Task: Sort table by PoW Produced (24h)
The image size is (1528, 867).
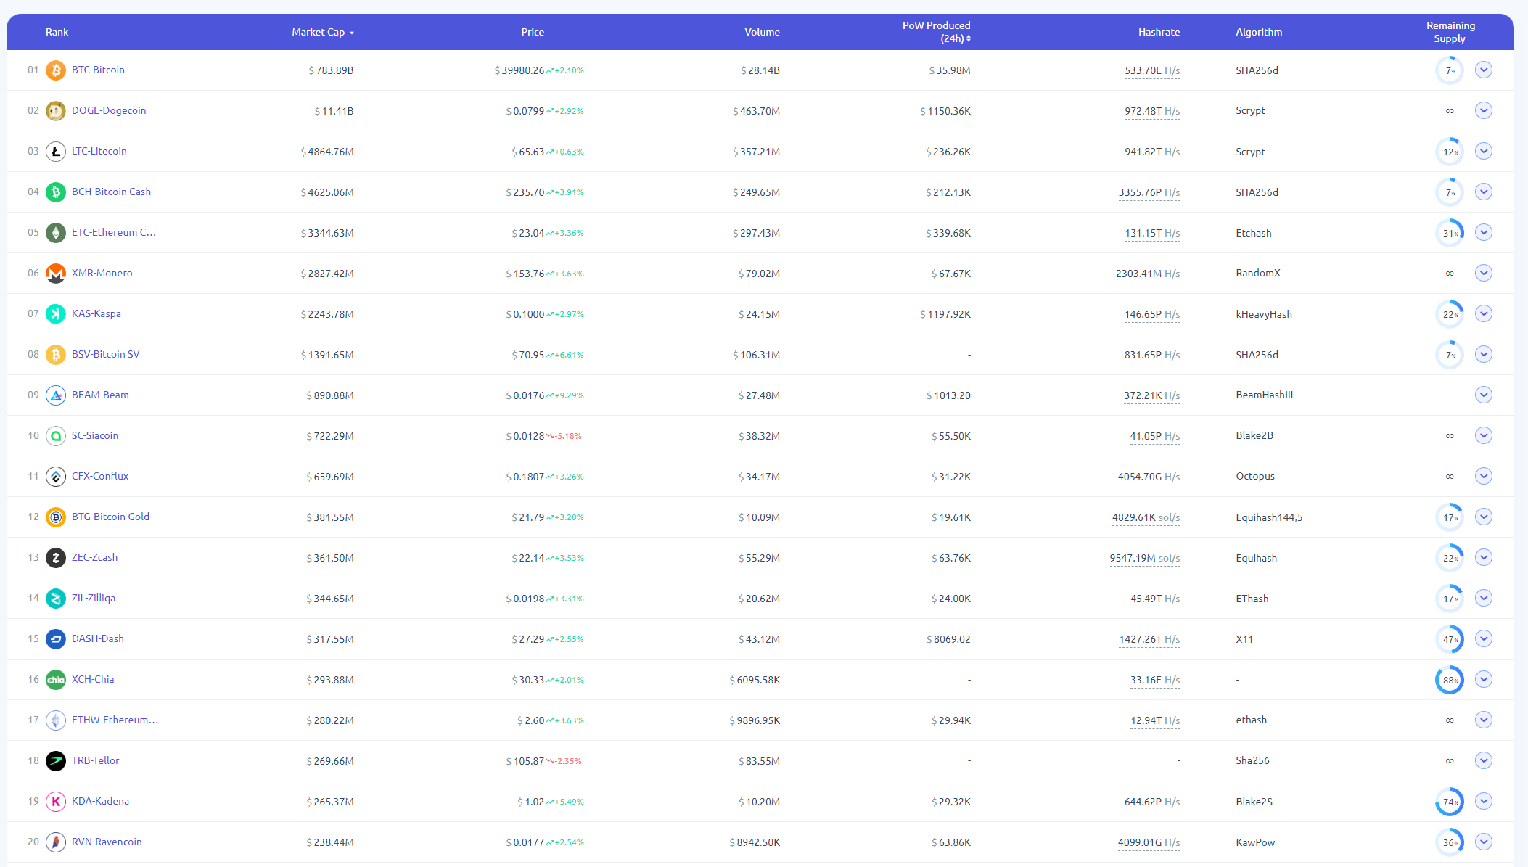Action: 936,32
